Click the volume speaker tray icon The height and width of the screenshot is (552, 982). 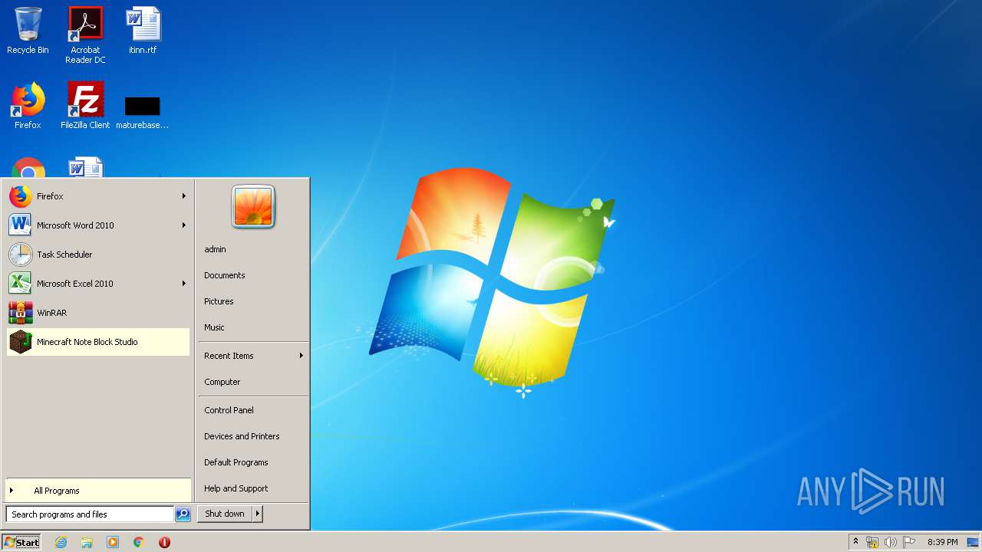[891, 542]
